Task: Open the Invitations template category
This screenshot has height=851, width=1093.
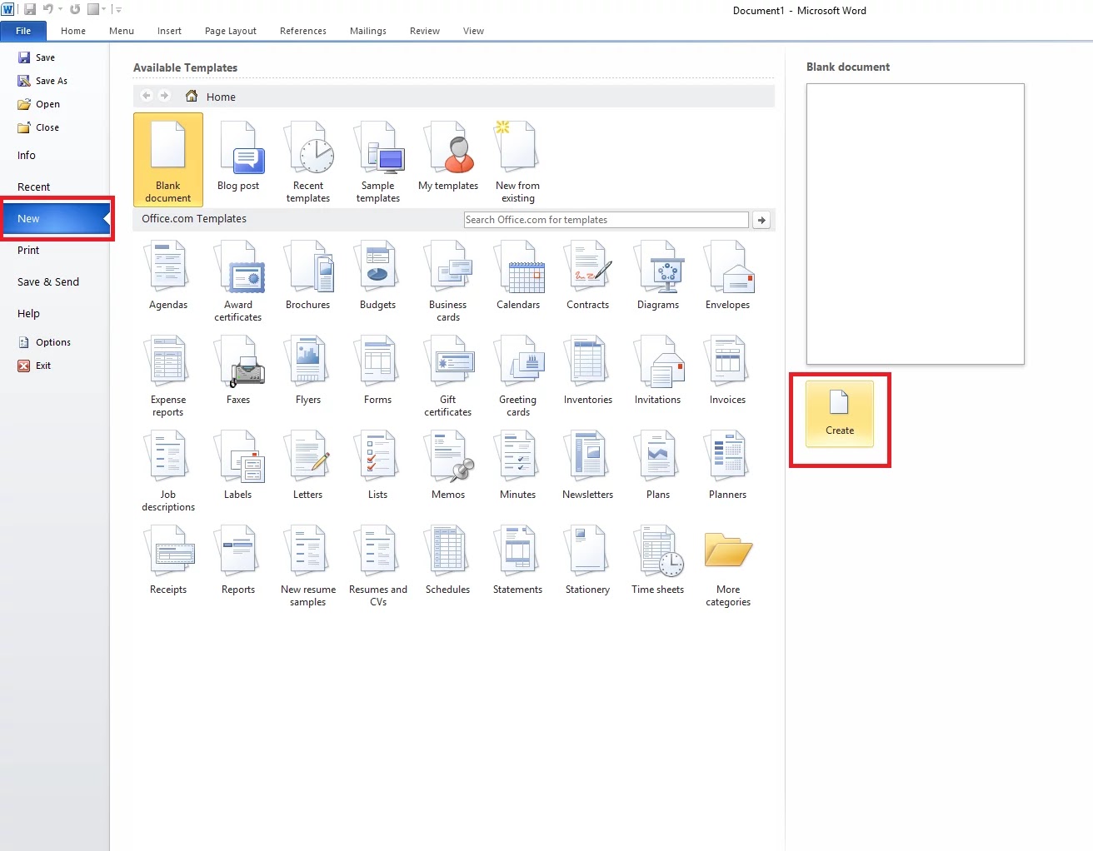Action: [658, 371]
